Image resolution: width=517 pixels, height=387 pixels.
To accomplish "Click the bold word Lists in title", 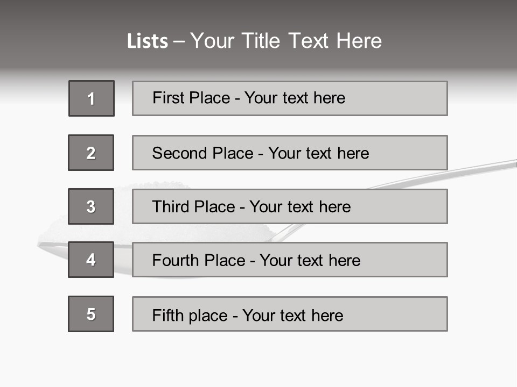I will (x=147, y=41).
